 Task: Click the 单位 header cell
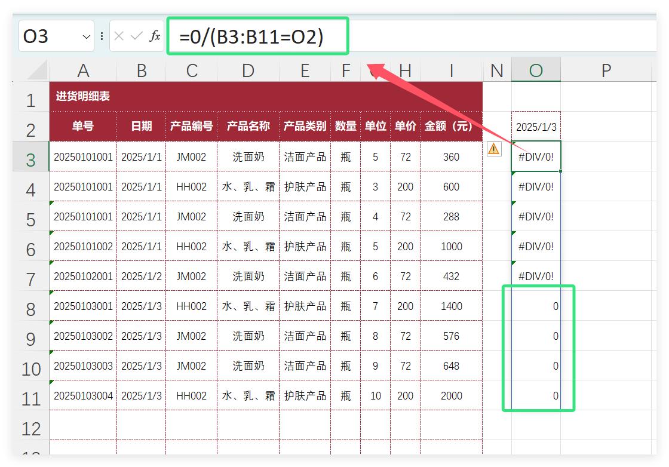[x=376, y=126]
